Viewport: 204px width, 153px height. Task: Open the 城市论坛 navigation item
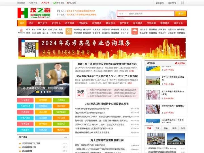click(x=178, y=23)
